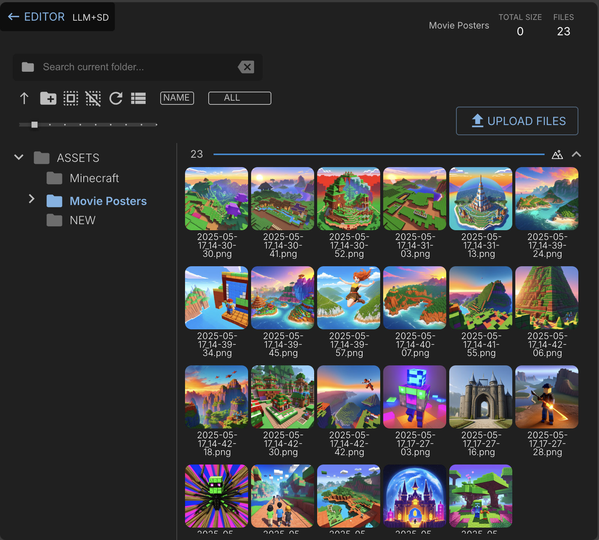Select thumbnail 2025-05-17_14-42-42.png
This screenshot has width=599, height=540.
(349, 397)
